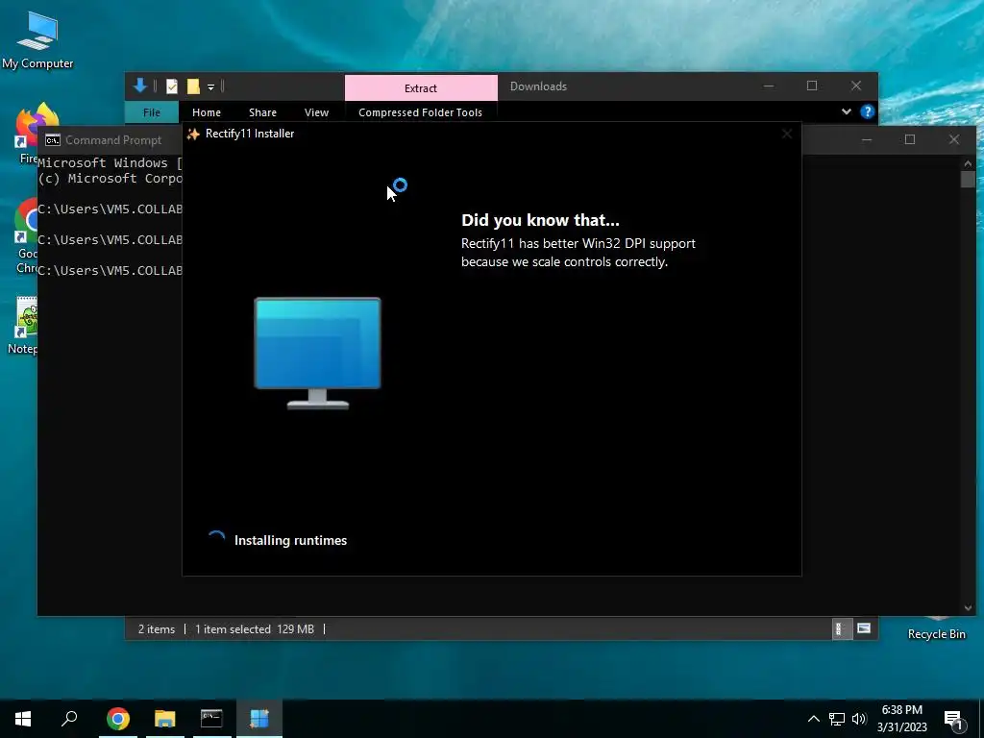Close the Downloads Explorer window
Screen dimensions: 984x738
(x=856, y=86)
